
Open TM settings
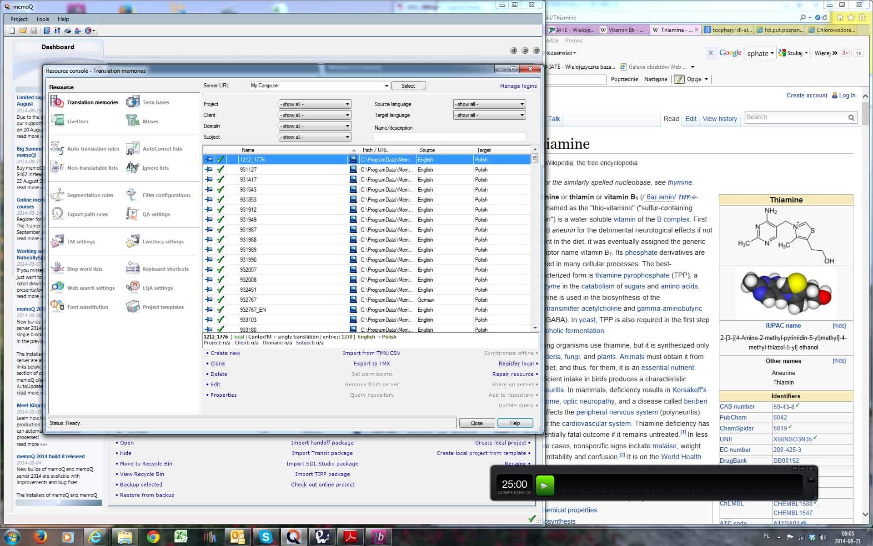pos(73,242)
